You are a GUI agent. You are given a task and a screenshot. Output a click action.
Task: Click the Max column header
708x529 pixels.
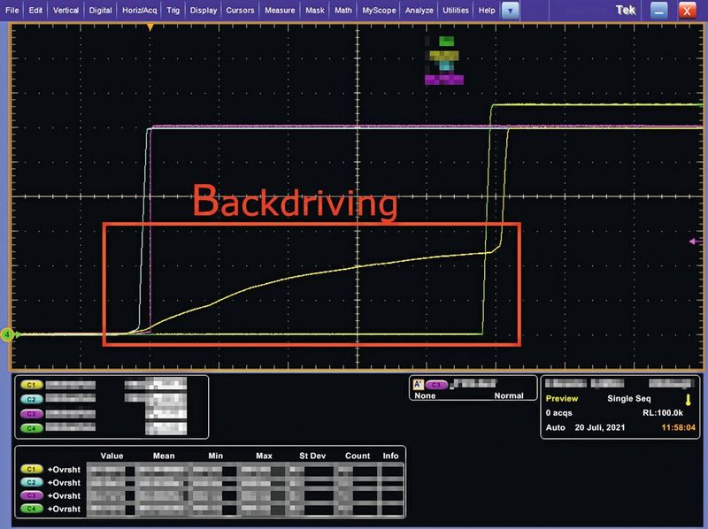click(x=264, y=456)
